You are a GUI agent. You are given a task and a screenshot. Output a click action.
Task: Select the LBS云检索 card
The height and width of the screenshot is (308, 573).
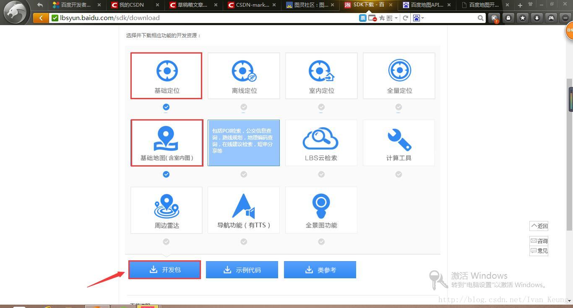[x=321, y=143]
